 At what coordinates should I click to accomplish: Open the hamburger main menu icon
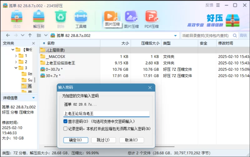click(x=218, y=5)
